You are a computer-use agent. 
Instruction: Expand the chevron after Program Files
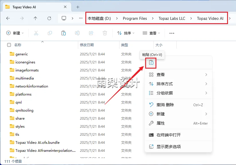(153, 18)
